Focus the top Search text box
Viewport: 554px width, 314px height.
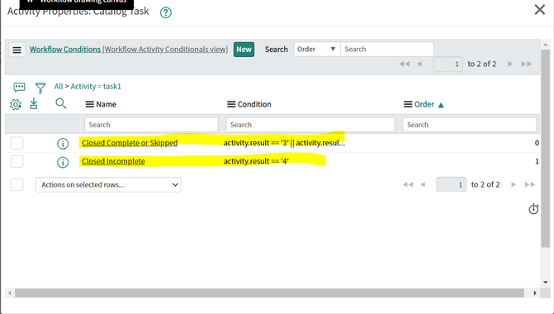click(387, 49)
